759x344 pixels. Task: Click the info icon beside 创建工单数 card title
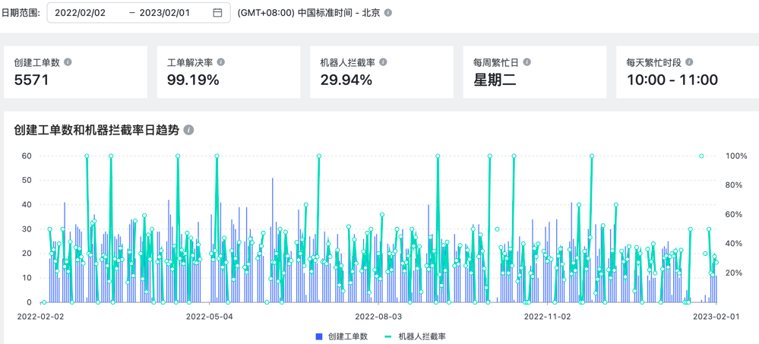(68, 62)
